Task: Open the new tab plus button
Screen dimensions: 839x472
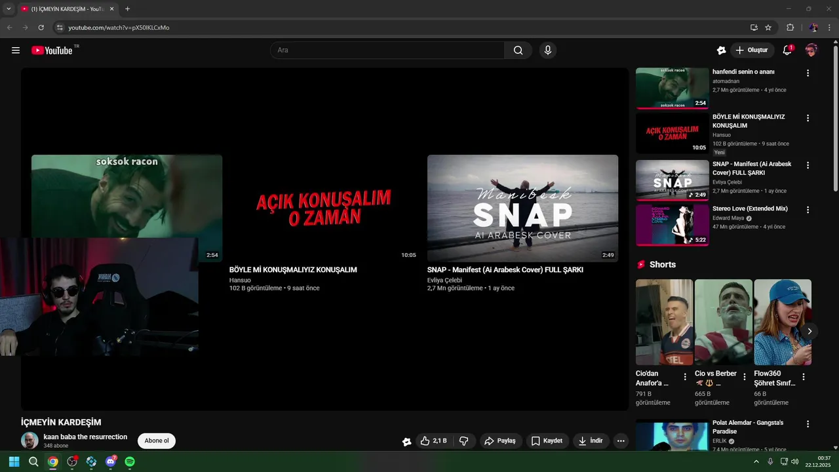Action: [x=127, y=9]
